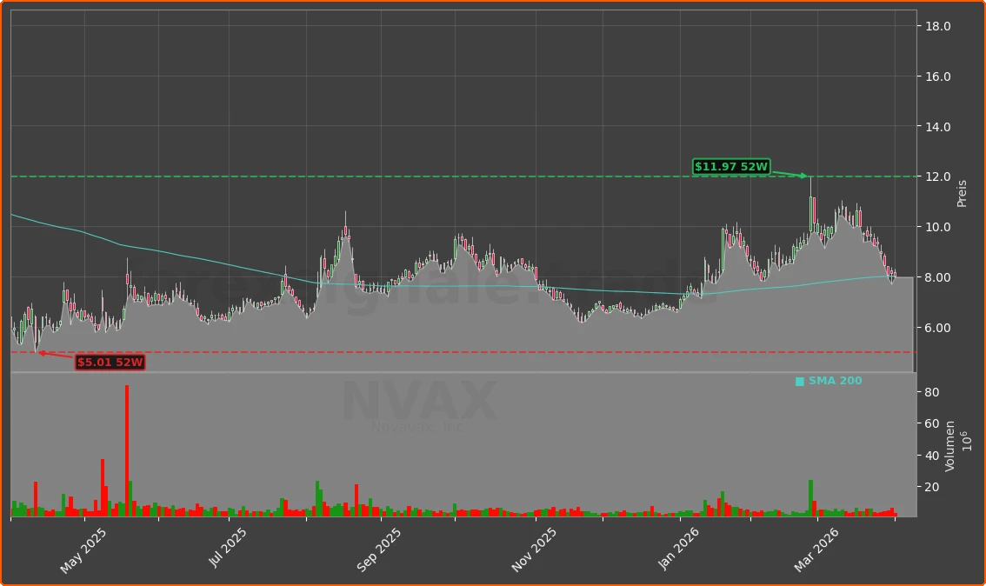Click the 10.0 price axis label
The image size is (986, 586).
937,227
